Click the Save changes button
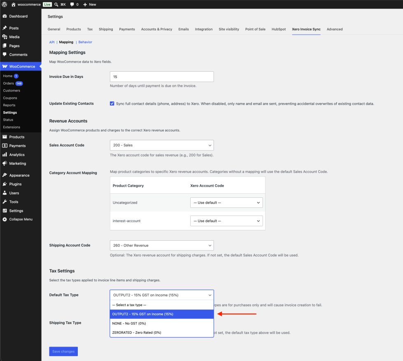The height and width of the screenshot is (361, 403). [x=63, y=352]
